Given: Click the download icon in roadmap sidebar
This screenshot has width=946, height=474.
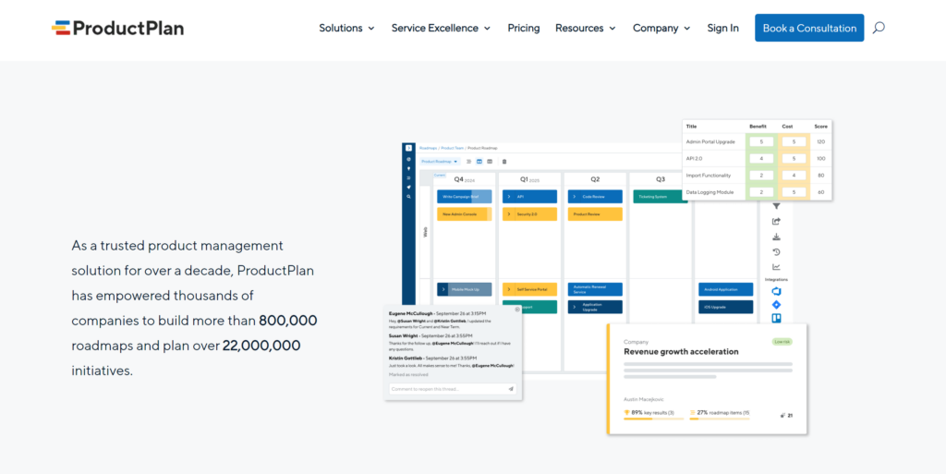Looking at the screenshot, I should click(776, 237).
